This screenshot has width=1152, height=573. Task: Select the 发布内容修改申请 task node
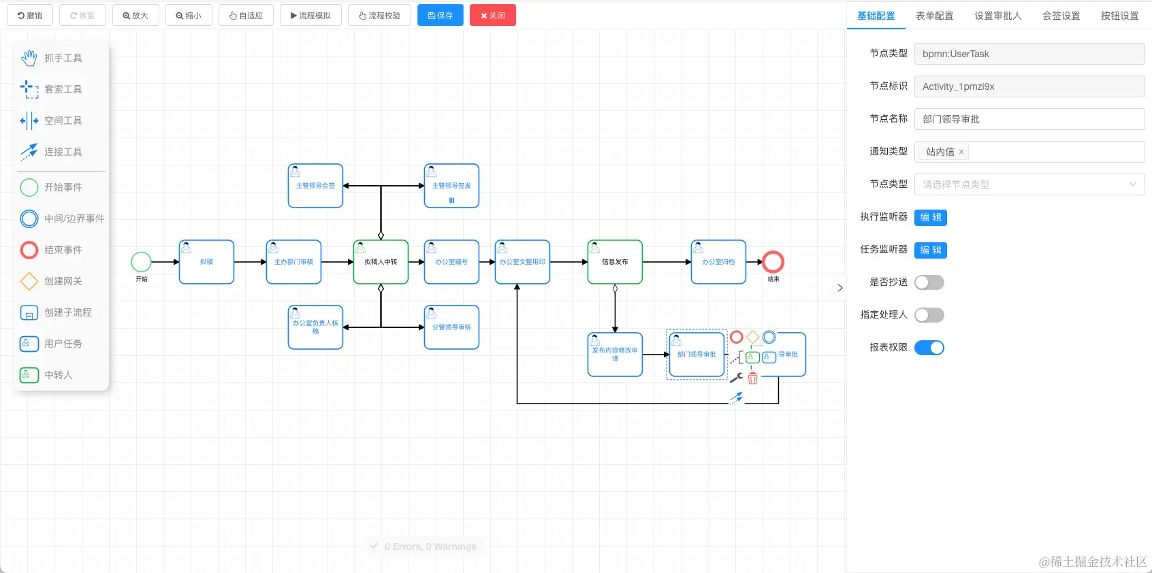pos(615,355)
